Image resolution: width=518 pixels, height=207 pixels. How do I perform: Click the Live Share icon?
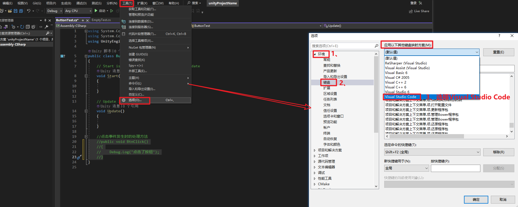[x=411, y=11]
